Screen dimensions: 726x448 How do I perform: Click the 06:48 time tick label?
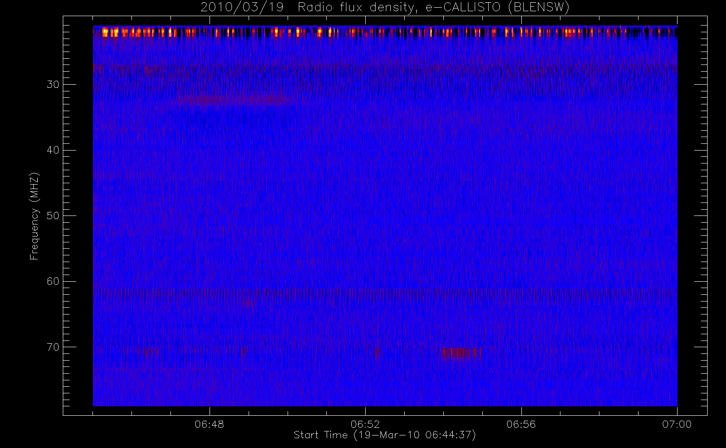(210, 424)
